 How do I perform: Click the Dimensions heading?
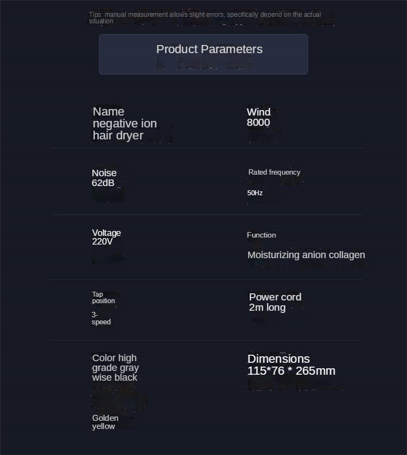tap(278, 359)
